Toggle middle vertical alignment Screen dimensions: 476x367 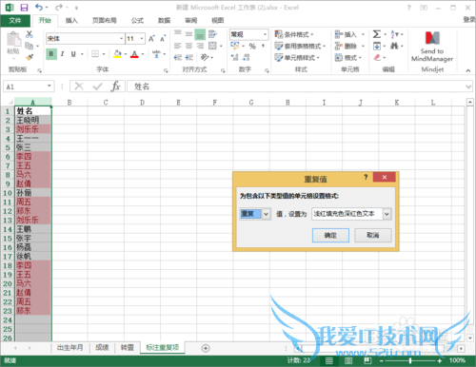tap(188, 34)
